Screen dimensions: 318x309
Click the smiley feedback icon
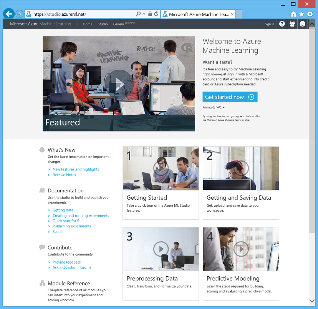click(x=302, y=24)
